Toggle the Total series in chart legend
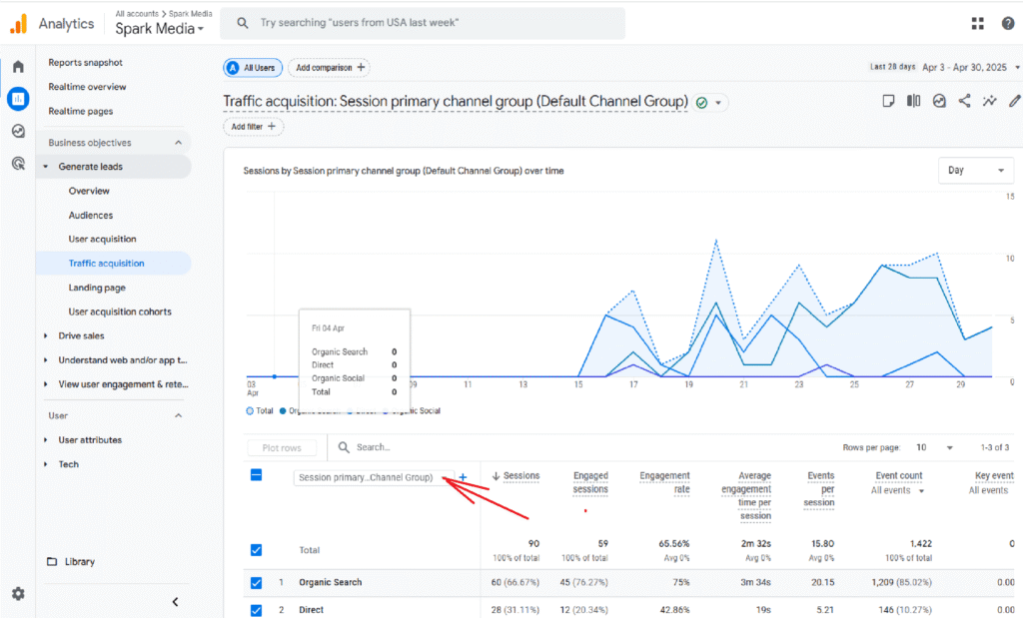Viewport: 1023px width, 618px height. [x=260, y=410]
